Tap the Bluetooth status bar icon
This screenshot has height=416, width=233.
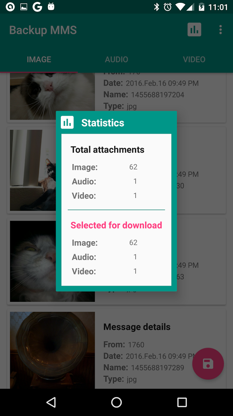click(157, 7)
